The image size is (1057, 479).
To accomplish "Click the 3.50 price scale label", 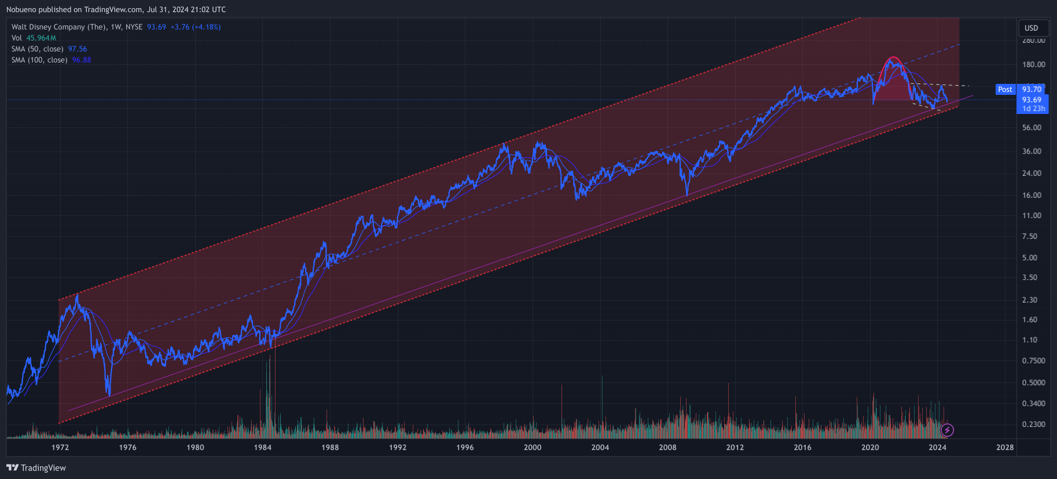I will 1030,277.
